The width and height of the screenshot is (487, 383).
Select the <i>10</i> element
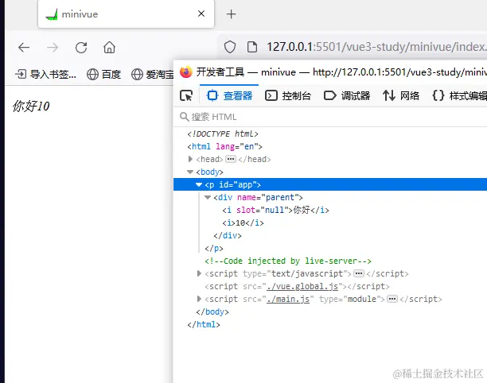243,222
